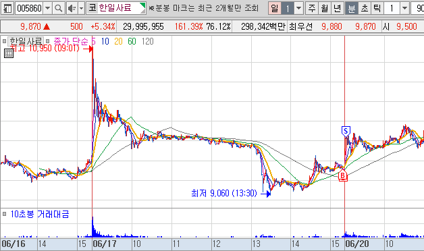Select the 분 minute chart button
This screenshot has height=251, width=424.
pos(352,8)
